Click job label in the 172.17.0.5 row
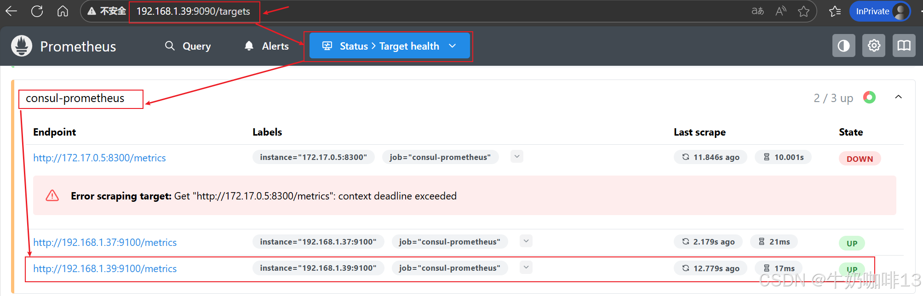Screen dimensions: 923x296 [x=440, y=157]
